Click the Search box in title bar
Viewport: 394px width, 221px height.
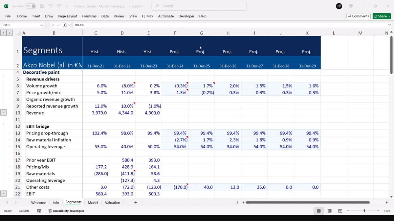click(199, 6)
